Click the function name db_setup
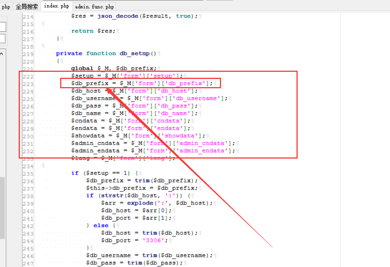 (x=135, y=53)
